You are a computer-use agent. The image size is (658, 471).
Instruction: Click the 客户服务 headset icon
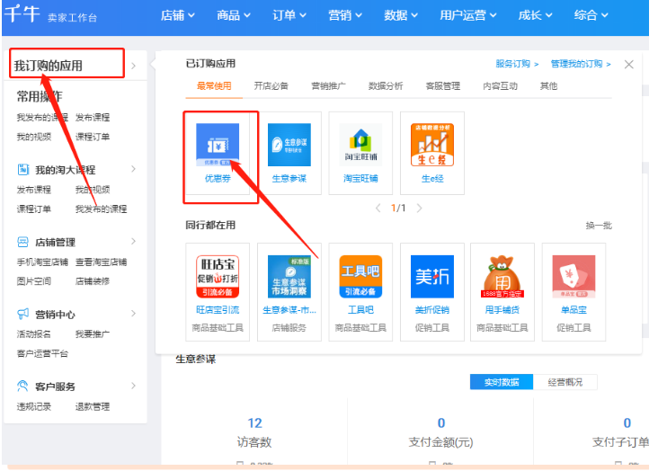tap(23, 387)
